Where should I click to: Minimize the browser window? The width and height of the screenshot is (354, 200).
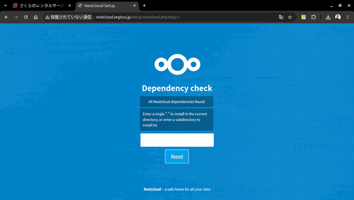click(x=331, y=5)
